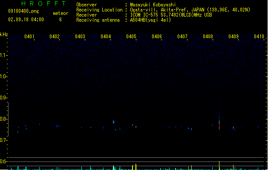Click the 1.1 kHz axis label
Screen dimensions: 268x170
point(3,55)
